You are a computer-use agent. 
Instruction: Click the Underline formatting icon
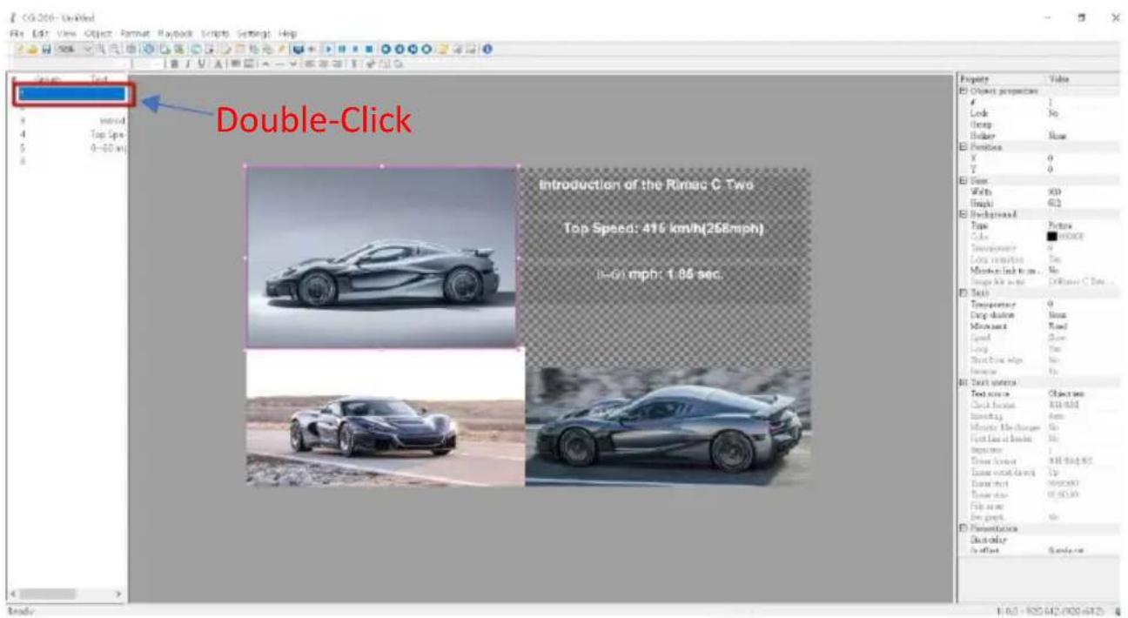pyautogui.click(x=201, y=64)
